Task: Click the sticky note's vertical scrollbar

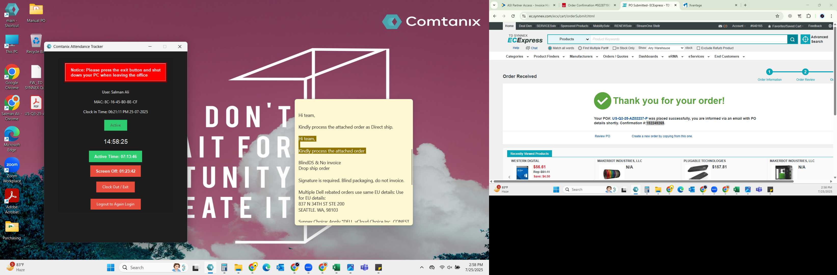Action: (x=412, y=167)
